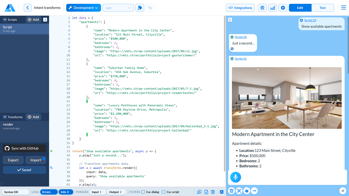Click the eye icon in the chat toolbar
This screenshot has width=349, height=196.
tap(247, 191)
